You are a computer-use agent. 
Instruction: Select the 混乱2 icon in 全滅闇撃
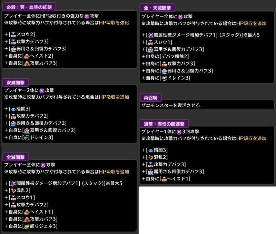(x=13, y=190)
